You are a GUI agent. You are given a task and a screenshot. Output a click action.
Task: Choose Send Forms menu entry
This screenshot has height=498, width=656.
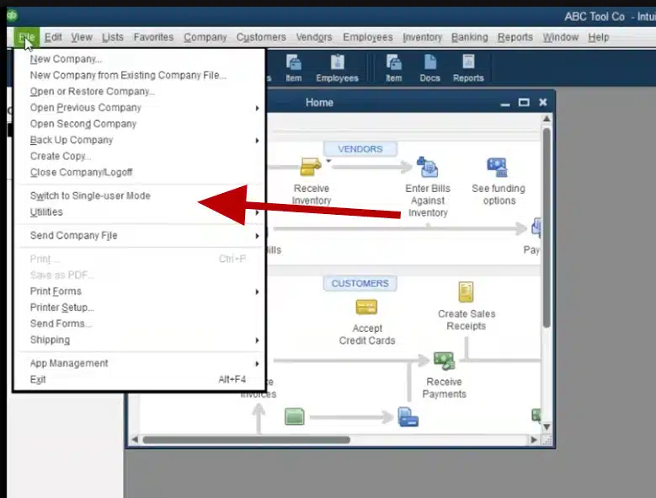point(140,324)
